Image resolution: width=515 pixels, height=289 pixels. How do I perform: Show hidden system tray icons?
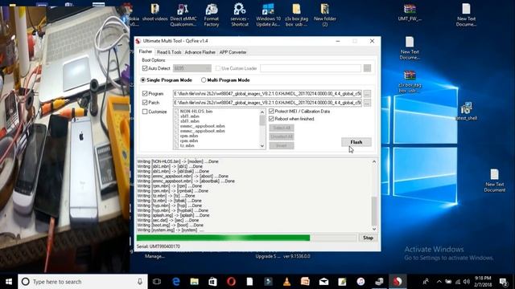439,282
